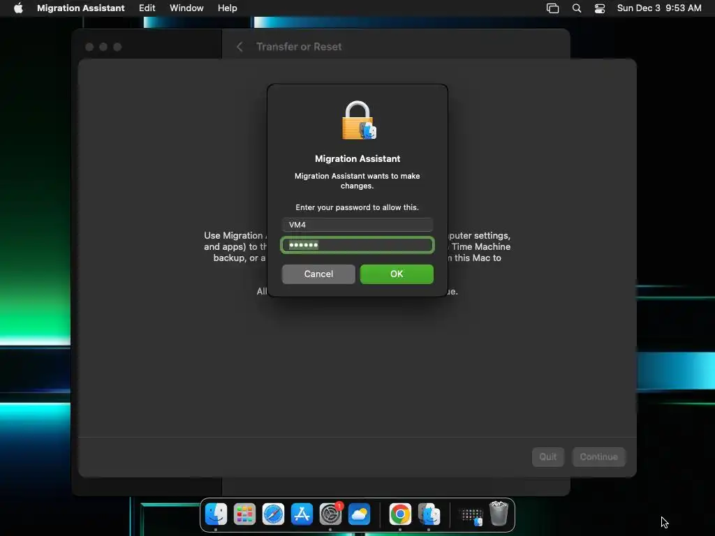Open the Help menu

click(227, 8)
